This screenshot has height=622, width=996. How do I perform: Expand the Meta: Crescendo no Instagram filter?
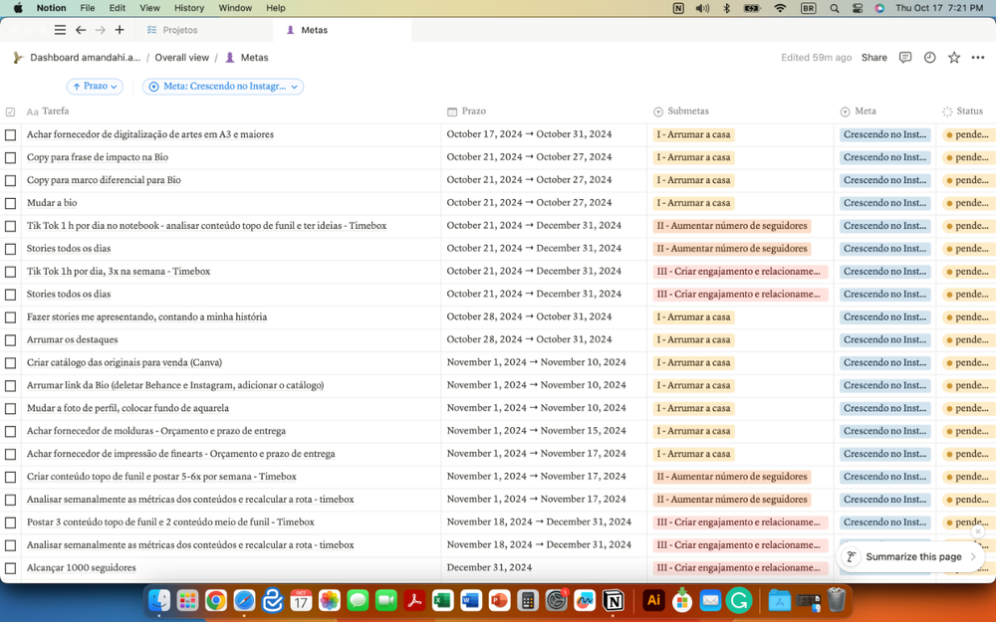(x=223, y=87)
